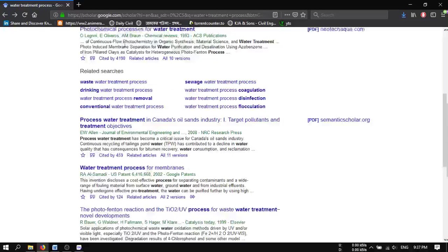Toggle the browser sidebar
448x252 pixels.
pos(433,15)
